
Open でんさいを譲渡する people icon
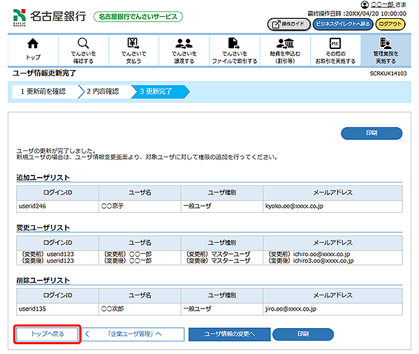(x=184, y=45)
